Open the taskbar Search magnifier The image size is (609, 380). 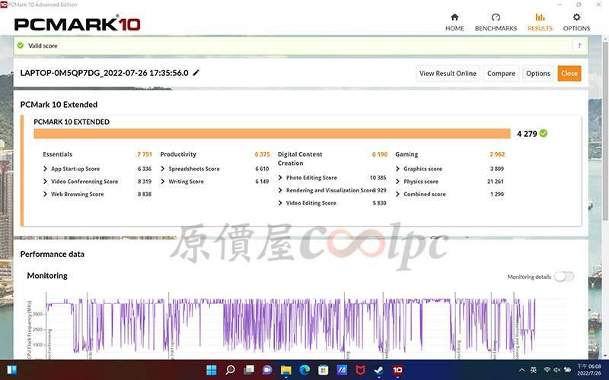[x=230, y=370]
